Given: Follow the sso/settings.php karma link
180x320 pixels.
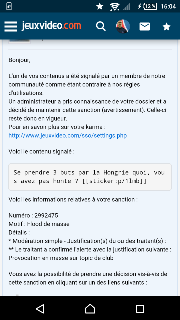Looking at the screenshot, I should [67, 135].
